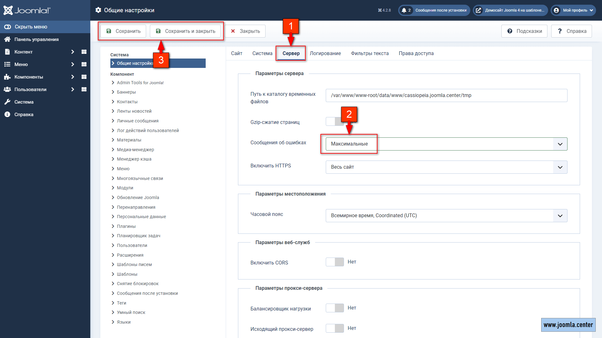Open Перенаправления component settings
Image resolution: width=602 pixels, height=338 pixels.
136,207
